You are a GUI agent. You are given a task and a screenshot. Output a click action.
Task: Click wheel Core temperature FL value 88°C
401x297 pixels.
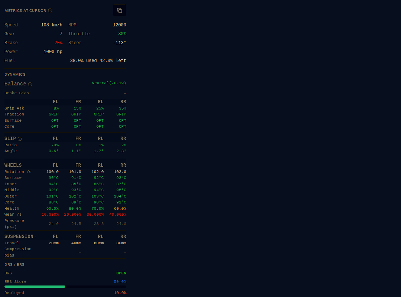(x=53, y=202)
